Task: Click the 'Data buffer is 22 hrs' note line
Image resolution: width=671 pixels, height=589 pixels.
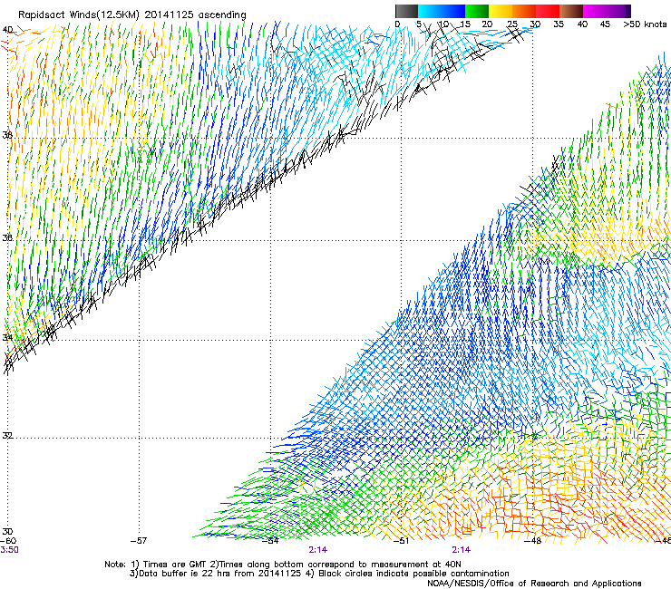Action: 319,574
